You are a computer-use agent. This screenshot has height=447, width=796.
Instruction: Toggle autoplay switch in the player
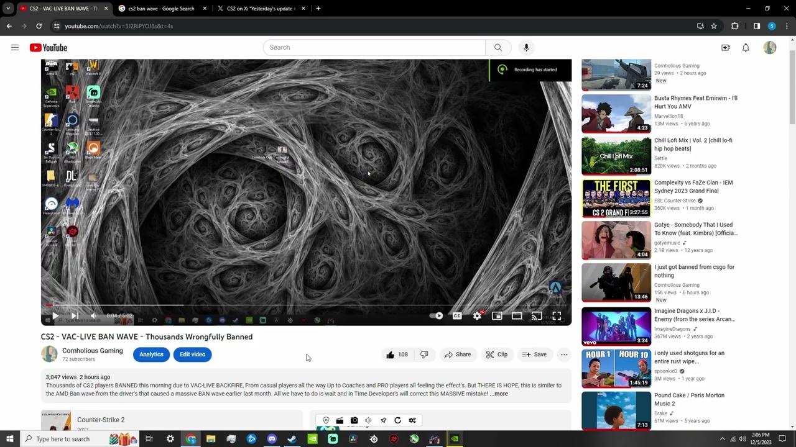tap(437, 316)
